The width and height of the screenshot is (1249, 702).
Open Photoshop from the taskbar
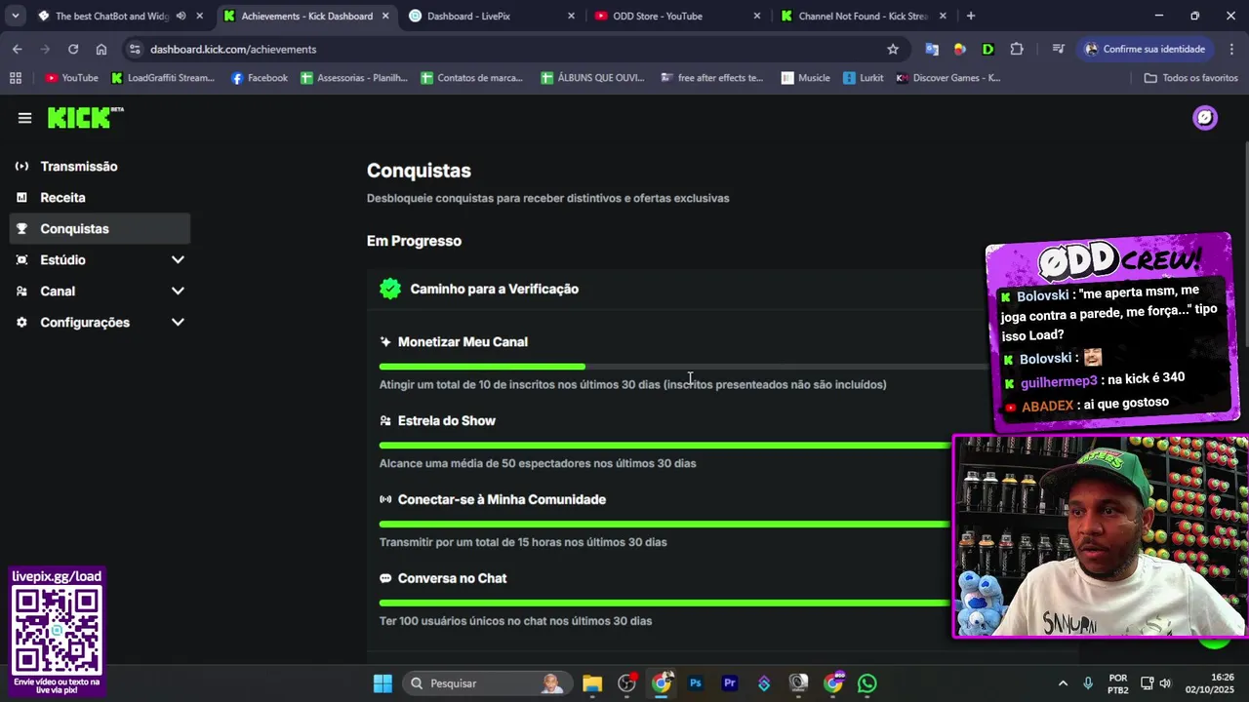tap(695, 683)
